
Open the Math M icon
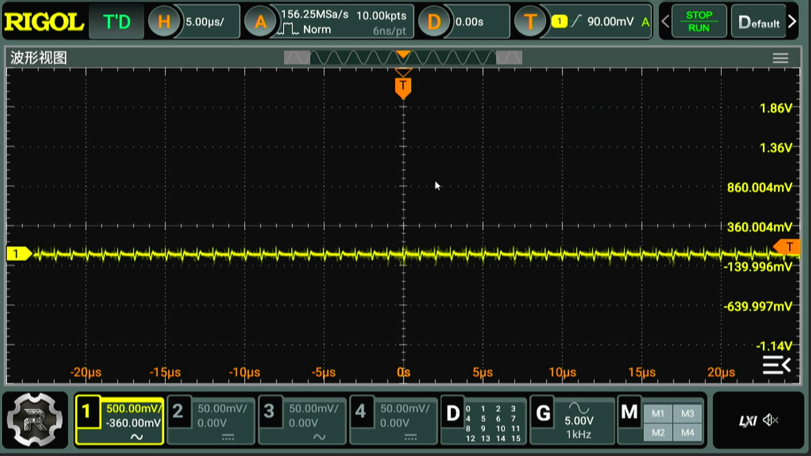(629, 412)
